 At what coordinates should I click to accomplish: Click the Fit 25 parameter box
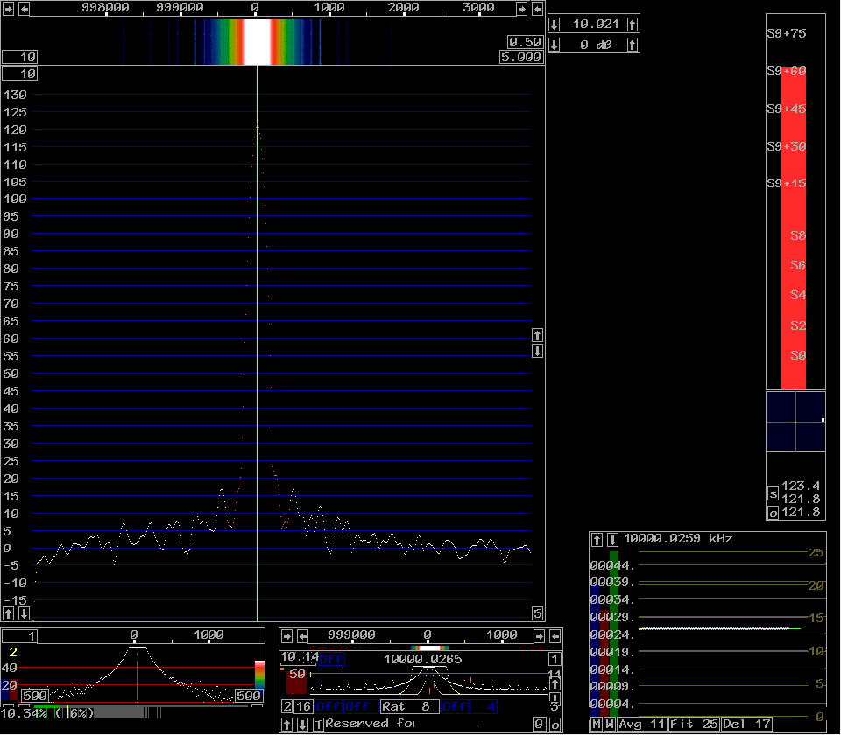(x=693, y=724)
